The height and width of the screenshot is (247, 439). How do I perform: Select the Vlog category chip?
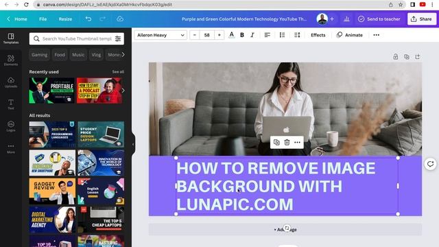(96, 55)
